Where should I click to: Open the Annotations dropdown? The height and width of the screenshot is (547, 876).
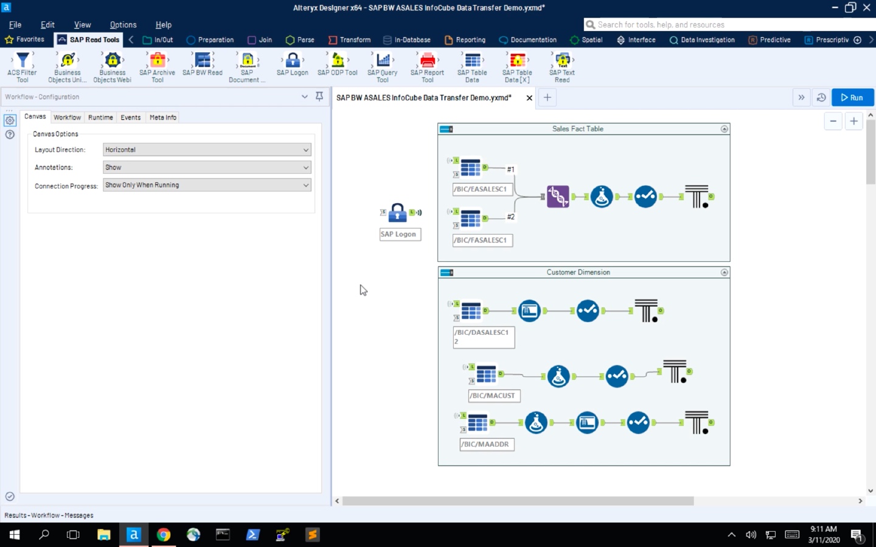[207, 167]
